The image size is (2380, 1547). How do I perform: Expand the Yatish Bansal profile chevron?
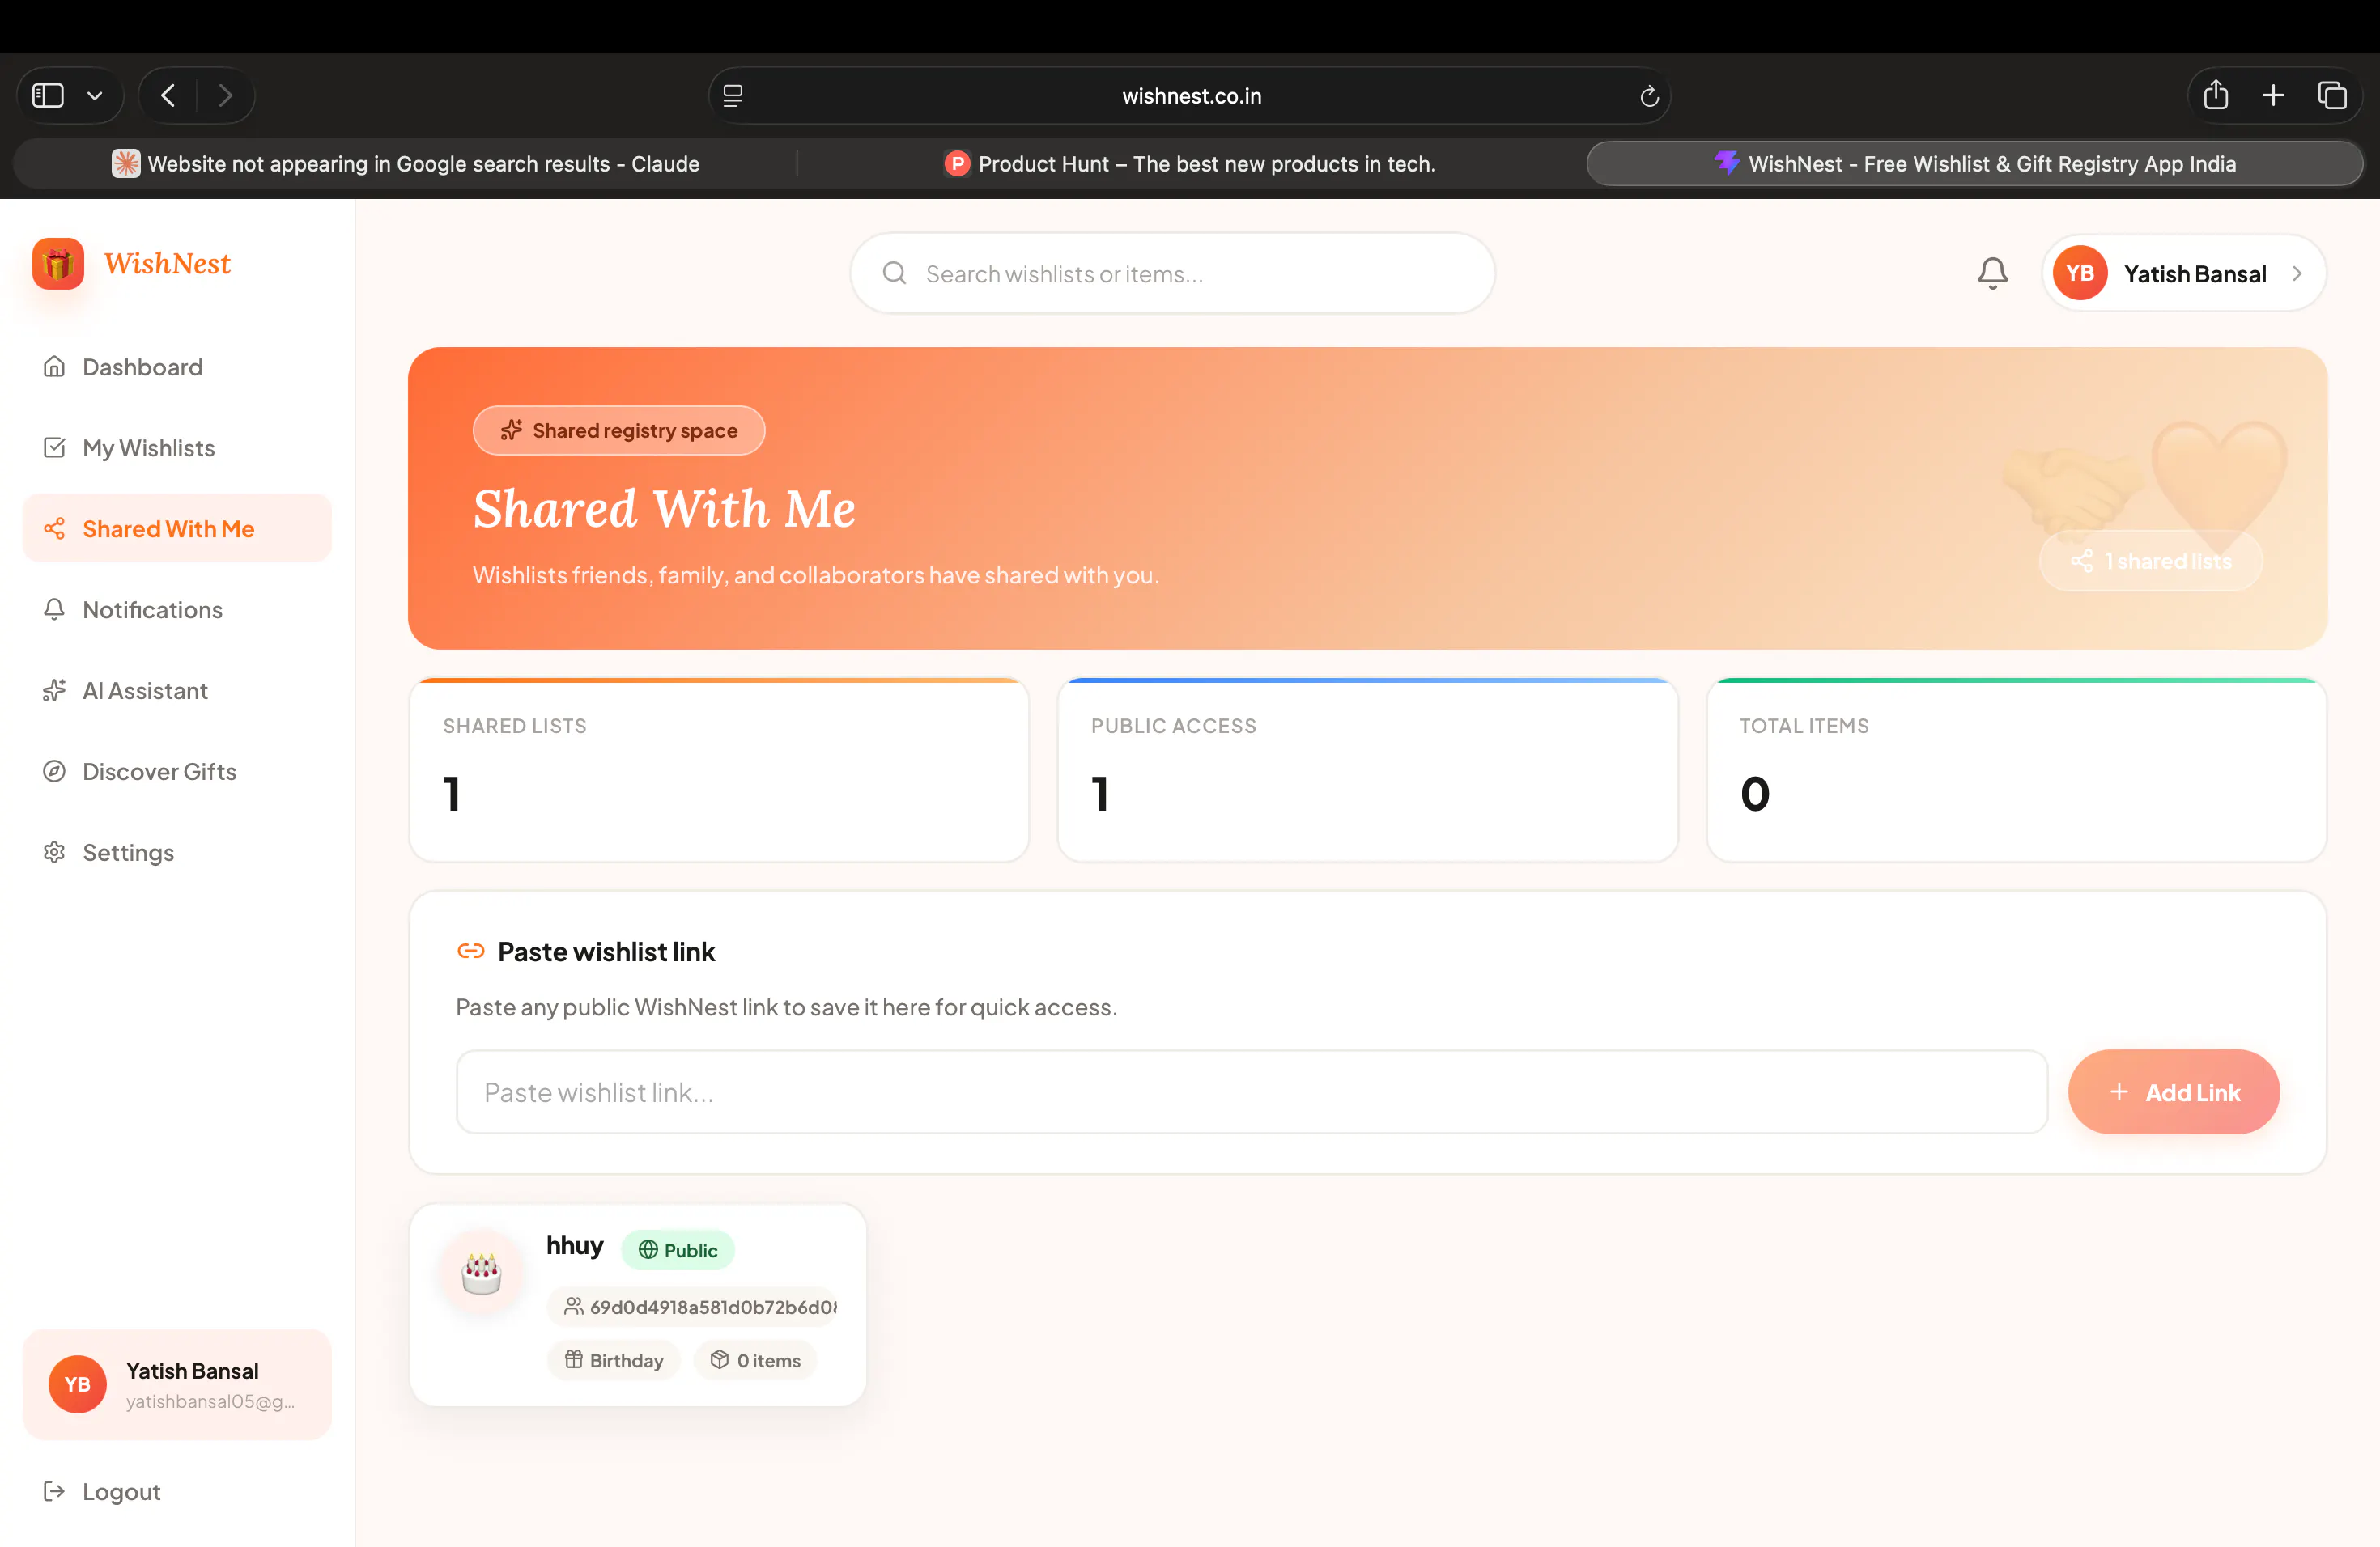tap(2297, 273)
